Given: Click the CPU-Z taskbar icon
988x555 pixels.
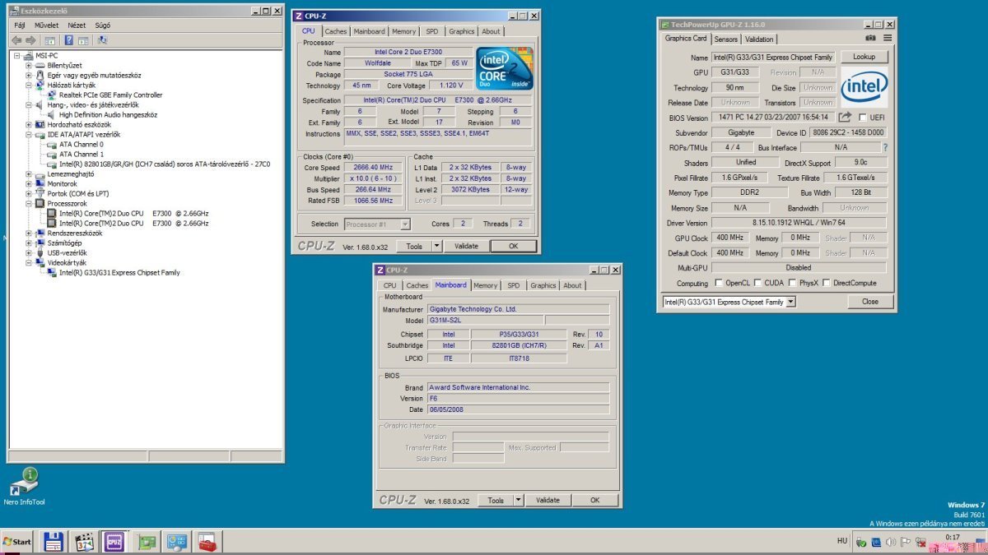Looking at the screenshot, I should 113,541.
